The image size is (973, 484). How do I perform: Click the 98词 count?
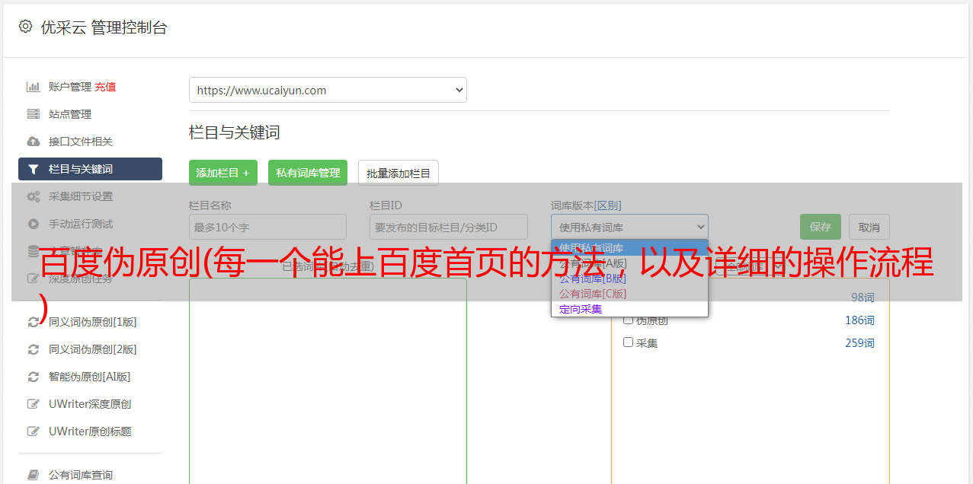tap(863, 298)
